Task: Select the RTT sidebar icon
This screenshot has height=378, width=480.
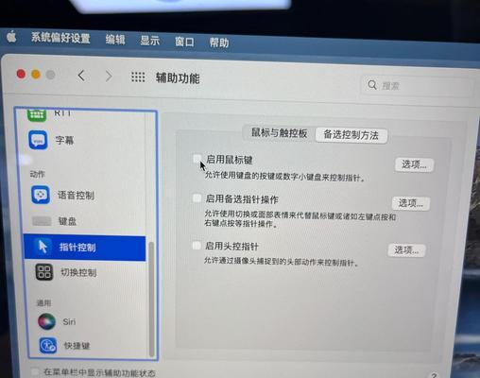Action: [x=37, y=115]
